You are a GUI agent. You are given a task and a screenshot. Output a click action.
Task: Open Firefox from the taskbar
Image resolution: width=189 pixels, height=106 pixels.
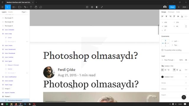pos(16,104)
